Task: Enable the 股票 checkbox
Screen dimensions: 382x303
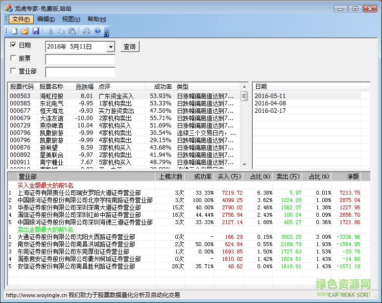Action: 14,58
